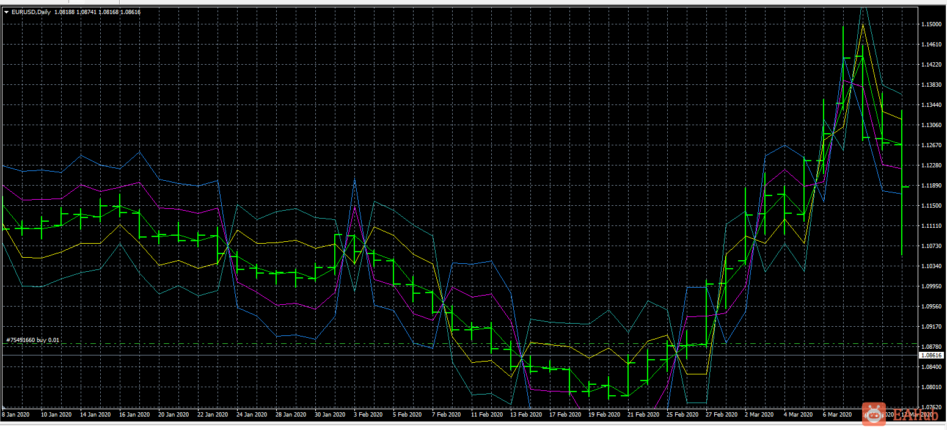Viewport: 947px width, 430px height.
Task: Click the 7 Feb 2020 date label
Action: click(446, 414)
